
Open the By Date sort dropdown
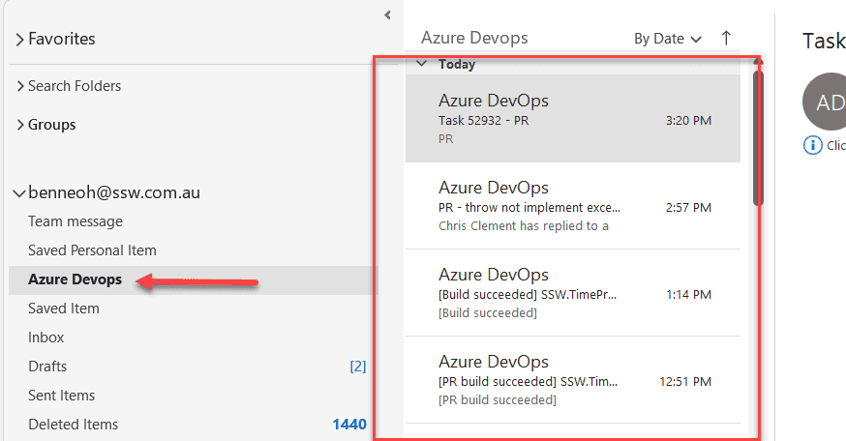click(x=667, y=39)
